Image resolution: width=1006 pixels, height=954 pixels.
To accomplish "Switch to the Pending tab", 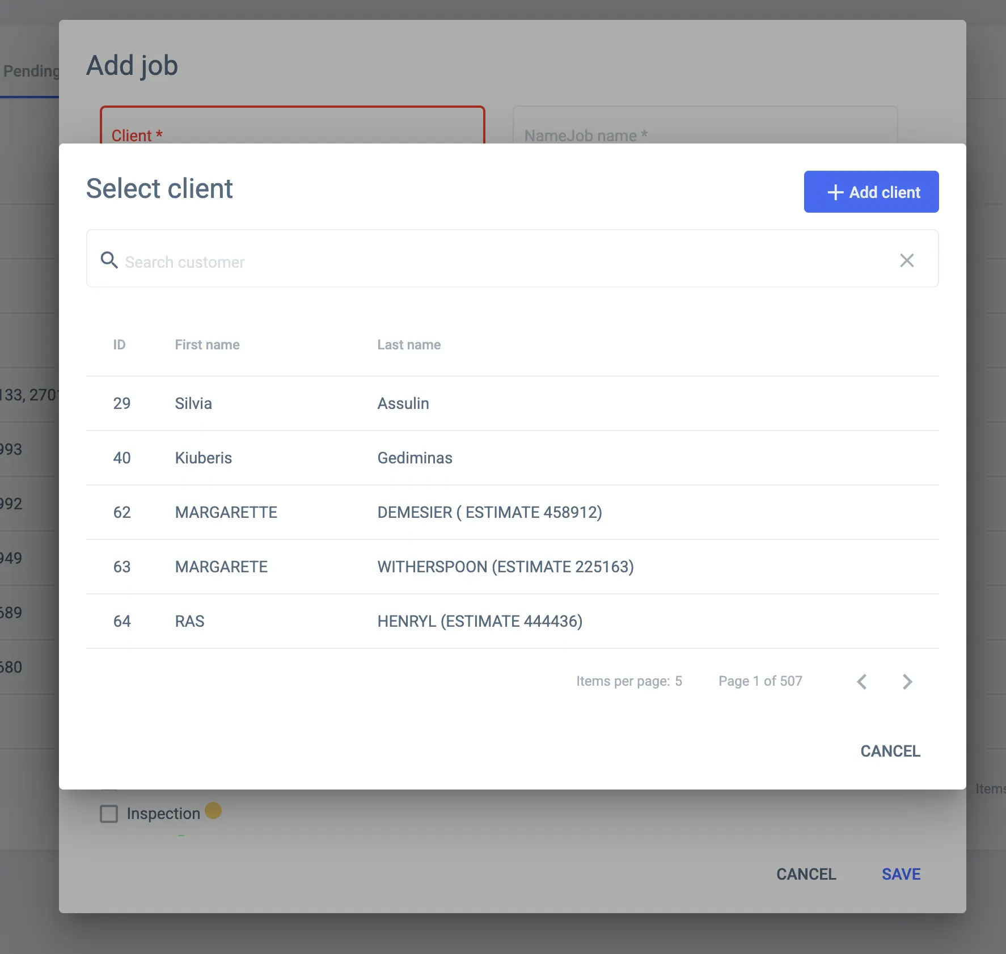I will 31,71.
